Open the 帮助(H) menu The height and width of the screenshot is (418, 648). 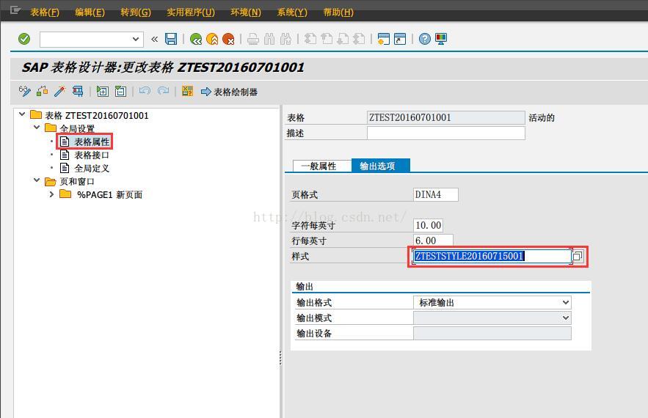[338, 12]
